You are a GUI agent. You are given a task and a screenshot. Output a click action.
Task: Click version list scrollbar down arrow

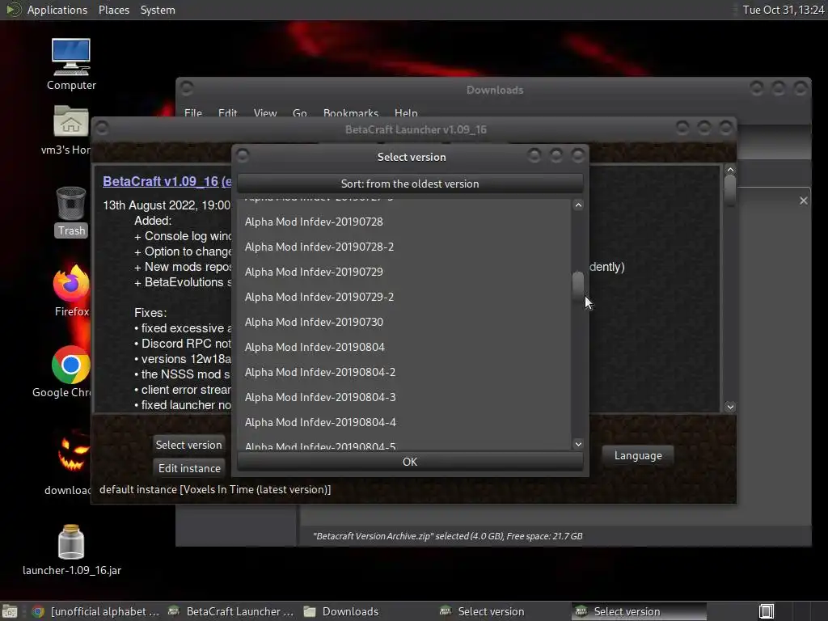coord(578,444)
